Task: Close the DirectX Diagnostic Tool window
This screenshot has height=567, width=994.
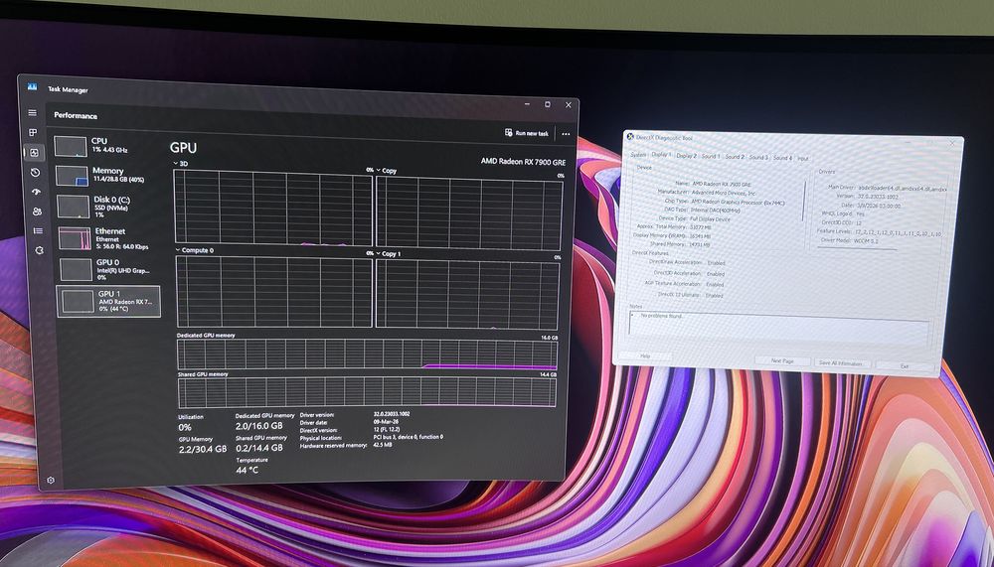Action: click(951, 144)
